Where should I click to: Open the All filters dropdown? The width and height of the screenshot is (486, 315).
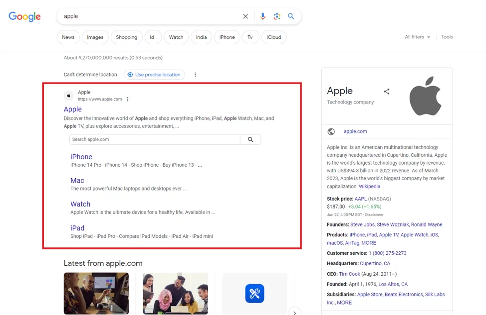click(x=417, y=37)
